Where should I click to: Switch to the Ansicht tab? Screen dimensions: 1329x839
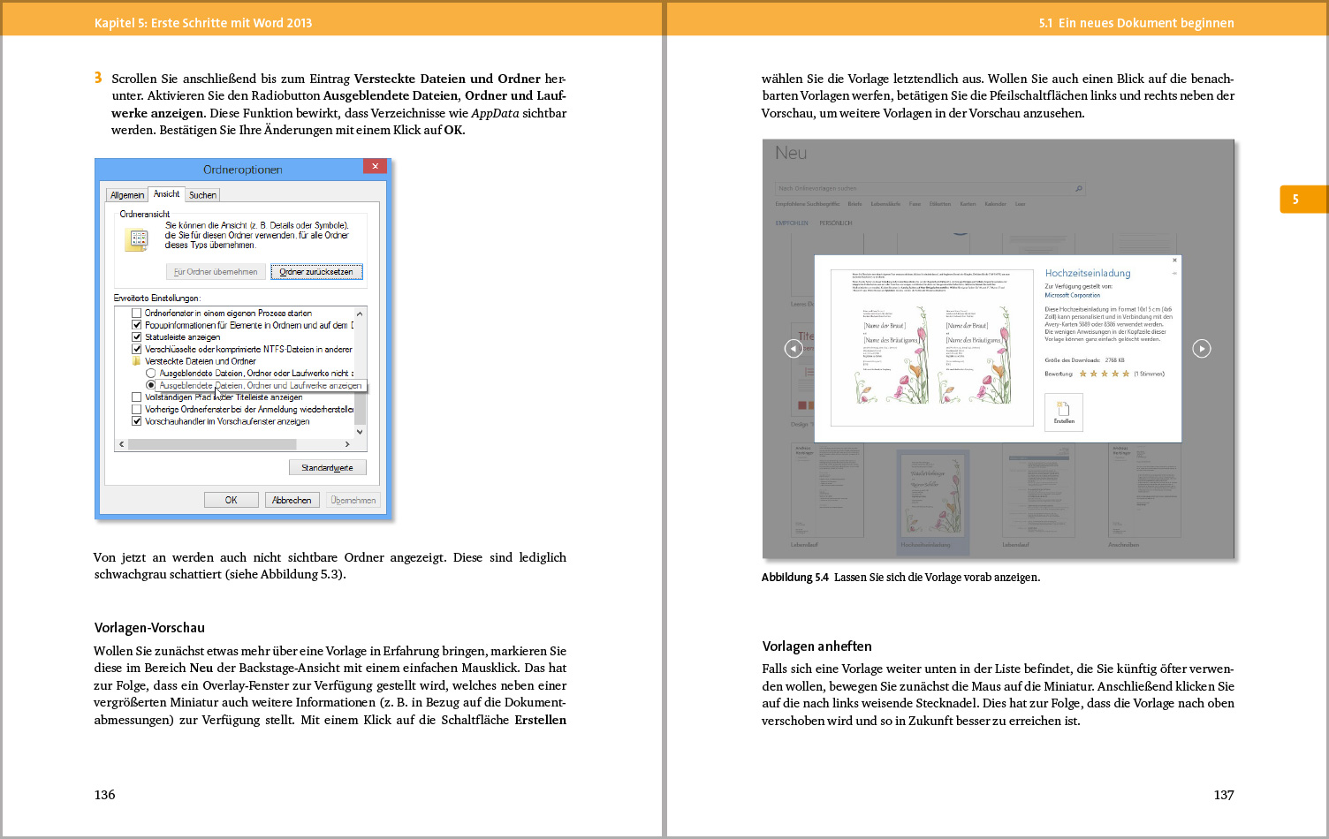[166, 194]
